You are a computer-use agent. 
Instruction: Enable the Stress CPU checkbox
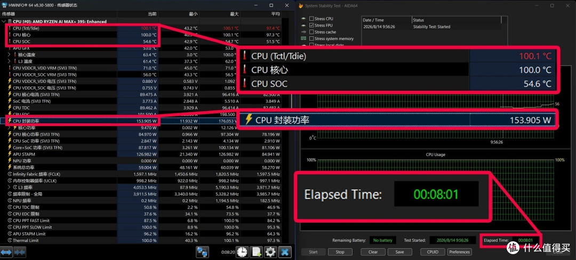tap(311, 19)
